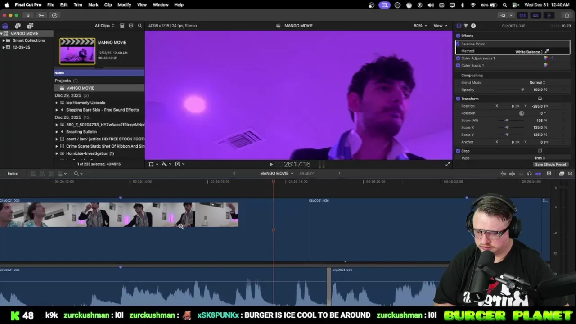Click the background tasks checkmark icon
This screenshot has width=576, height=324.
pyautogui.click(x=54, y=15)
